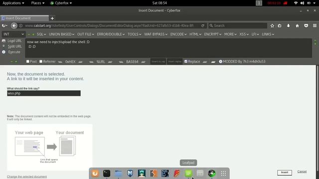Open the INT type combo box
319x179 pixels.
pyautogui.click(x=13, y=34)
